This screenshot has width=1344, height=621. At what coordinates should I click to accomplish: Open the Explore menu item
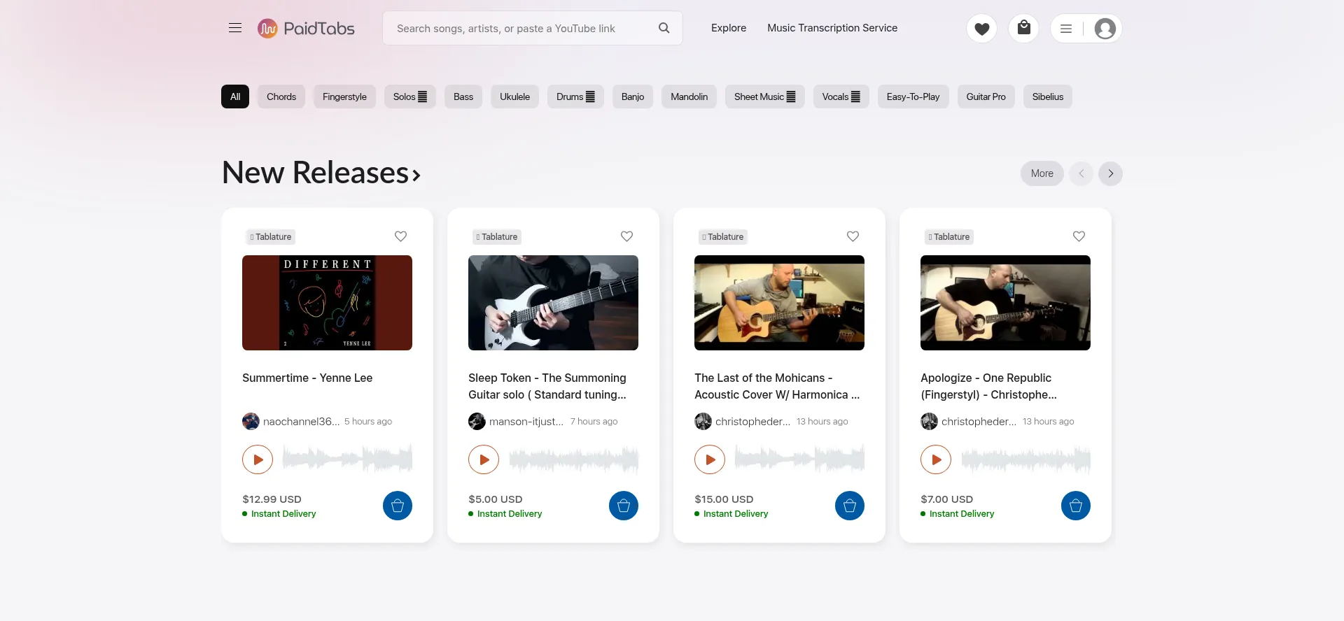coord(728,28)
